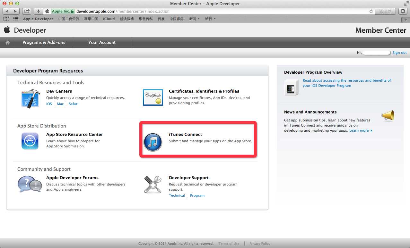Open the Downloads button in the toolbar
410x248 pixels.
(403, 11)
